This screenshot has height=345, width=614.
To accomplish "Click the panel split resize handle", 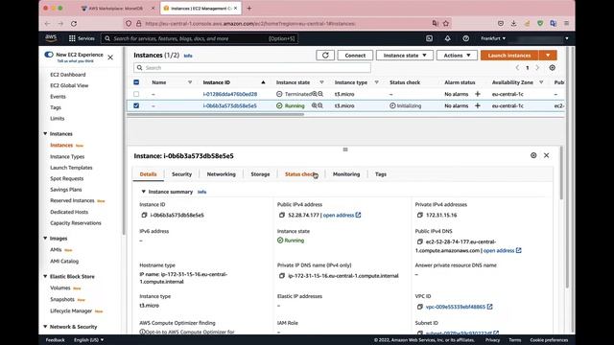I will [x=345, y=149].
